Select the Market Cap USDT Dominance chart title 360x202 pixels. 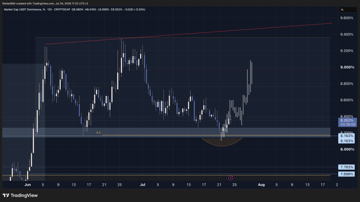[24, 10]
